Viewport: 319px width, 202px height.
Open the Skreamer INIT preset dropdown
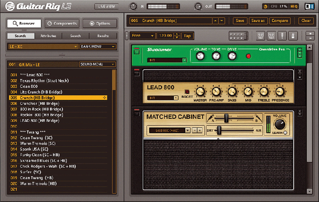(167, 60)
